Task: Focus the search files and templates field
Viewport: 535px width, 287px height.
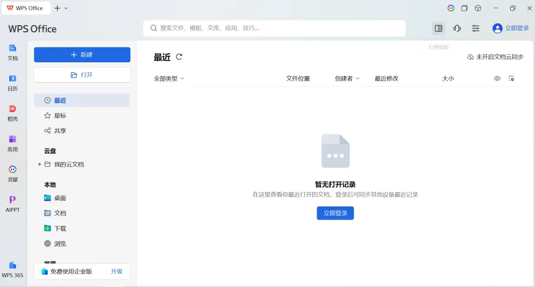Action: pyautogui.click(x=274, y=28)
